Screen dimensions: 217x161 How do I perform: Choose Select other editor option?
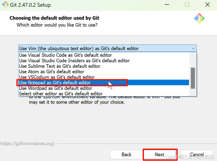click(104, 94)
